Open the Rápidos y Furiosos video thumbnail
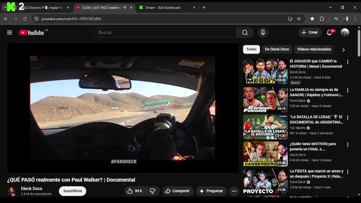 point(265,100)
